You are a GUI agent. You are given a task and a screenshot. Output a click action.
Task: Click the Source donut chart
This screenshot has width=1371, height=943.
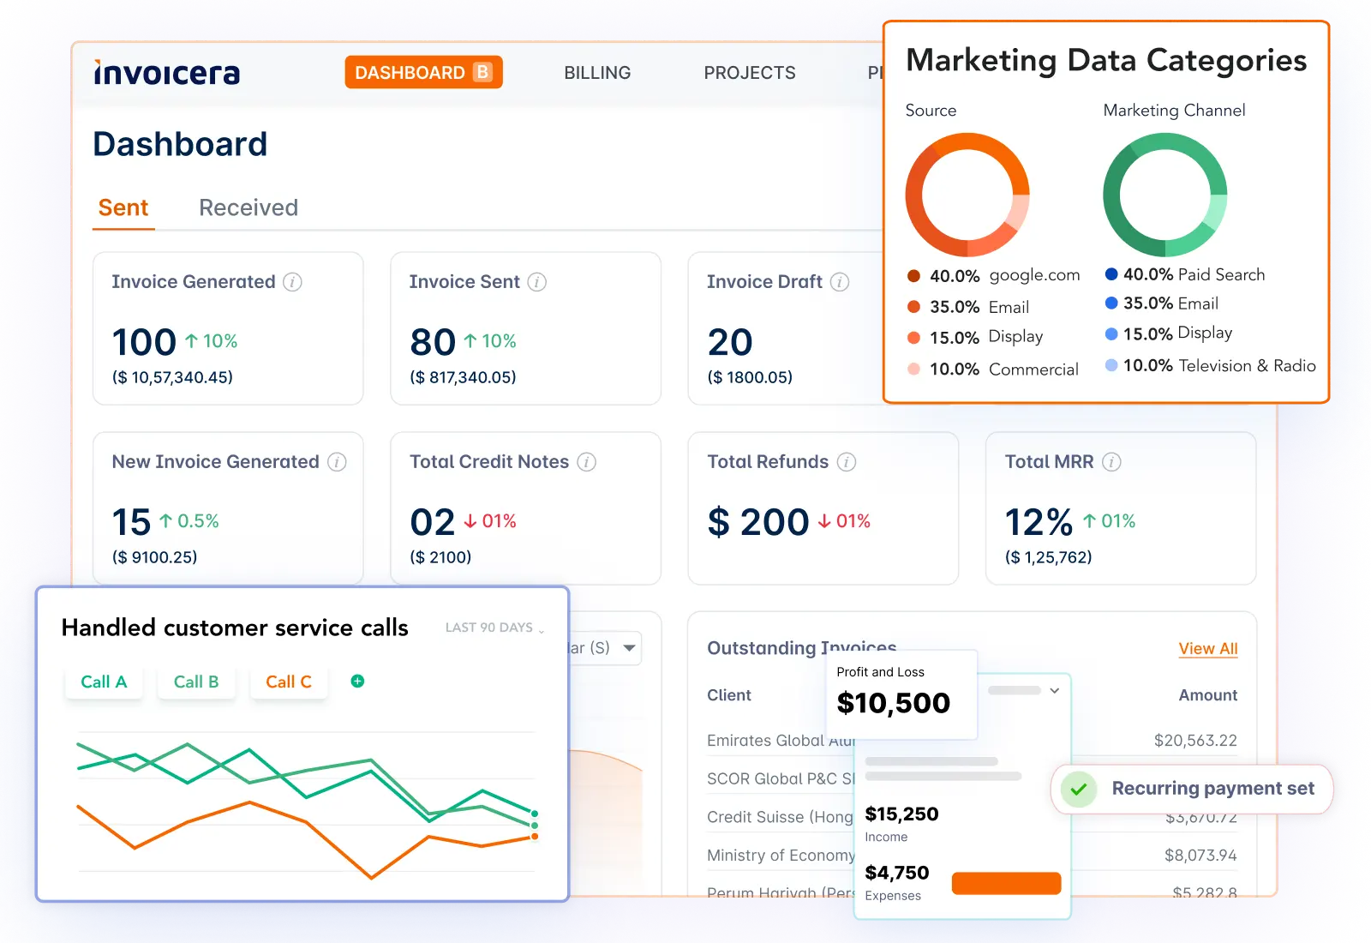coord(967,195)
